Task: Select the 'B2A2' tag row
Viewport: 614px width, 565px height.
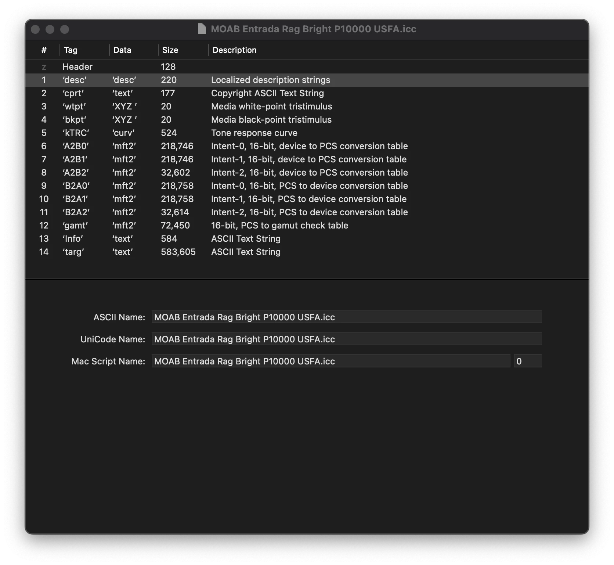Action: click(307, 212)
